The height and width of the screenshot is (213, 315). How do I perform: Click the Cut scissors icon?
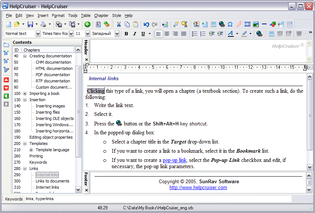pos(119,25)
